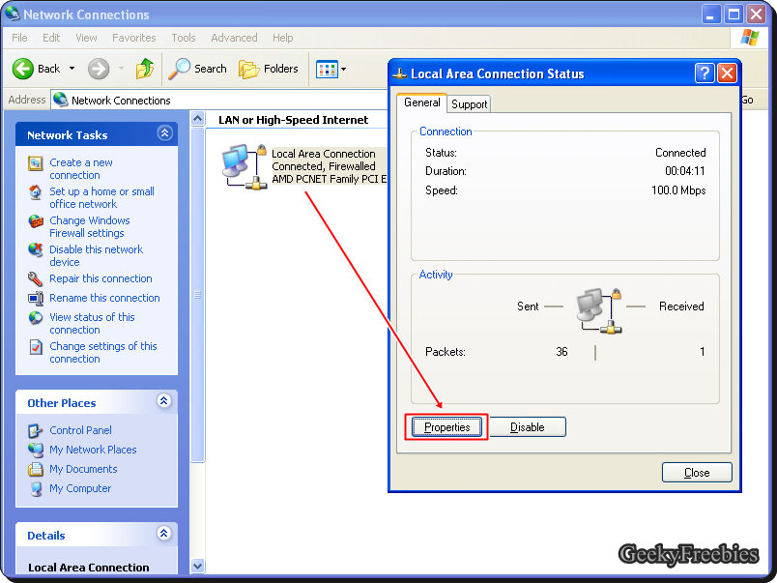This screenshot has width=777, height=583.
Task: Click the Create a new connection icon
Action: [35, 163]
